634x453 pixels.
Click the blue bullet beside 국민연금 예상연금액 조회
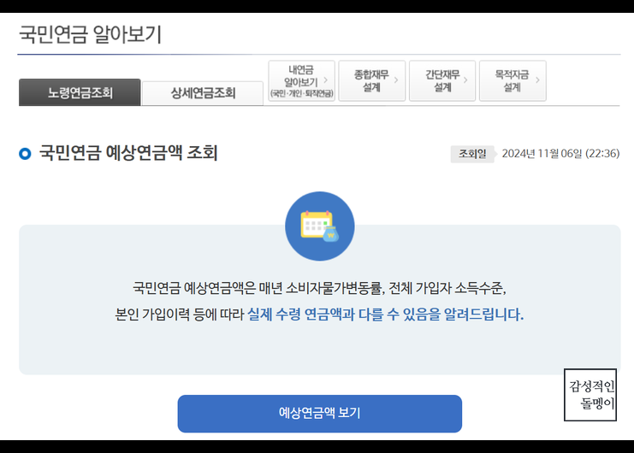[25, 154]
